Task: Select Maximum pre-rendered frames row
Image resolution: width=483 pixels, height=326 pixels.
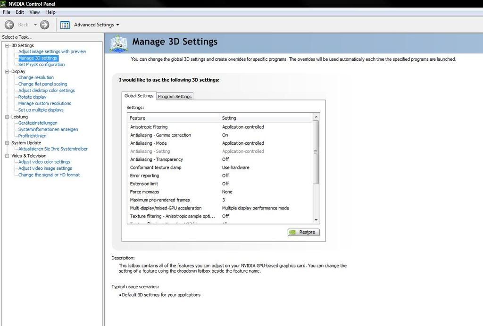Action: (x=220, y=200)
